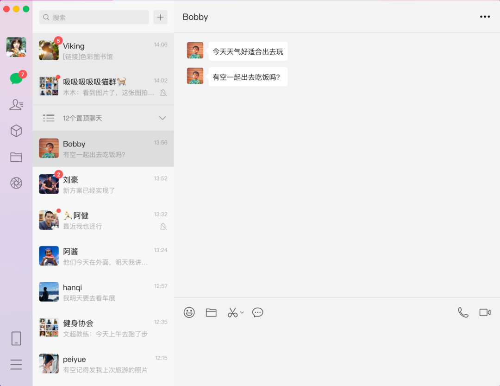Click peiyue's avatar thumbnail
Viewport: 500px width, 386px height.
pyautogui.click(x=49, y=364)
